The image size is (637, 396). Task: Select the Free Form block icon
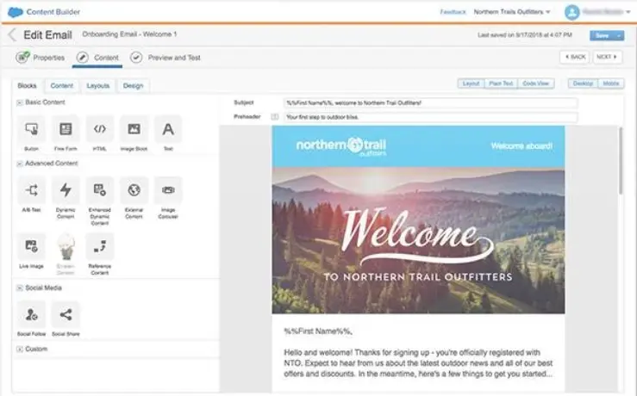tap(66, 129)
